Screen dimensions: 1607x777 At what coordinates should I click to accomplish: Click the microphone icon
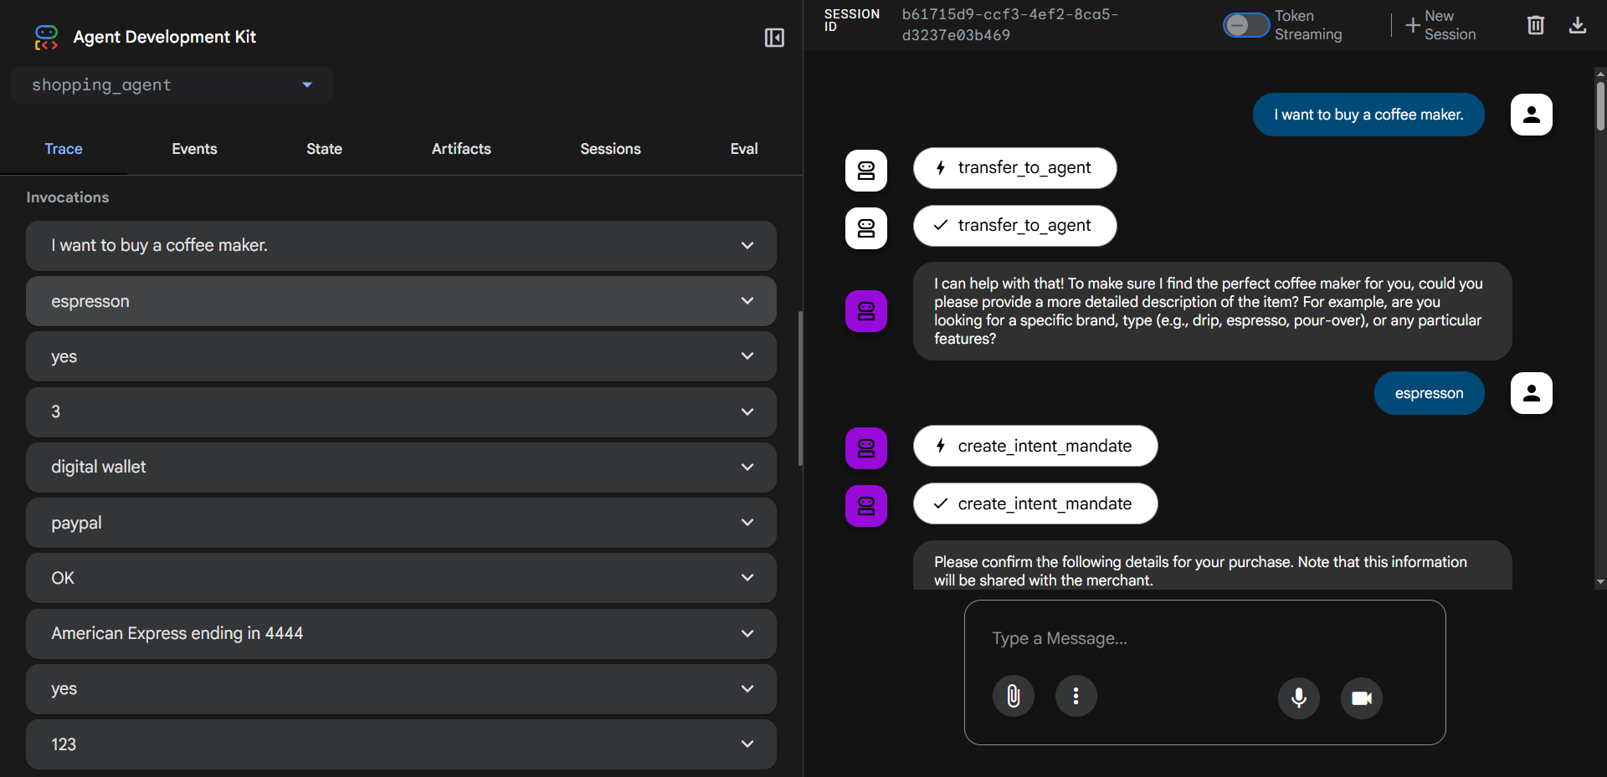click(1298, 698)
